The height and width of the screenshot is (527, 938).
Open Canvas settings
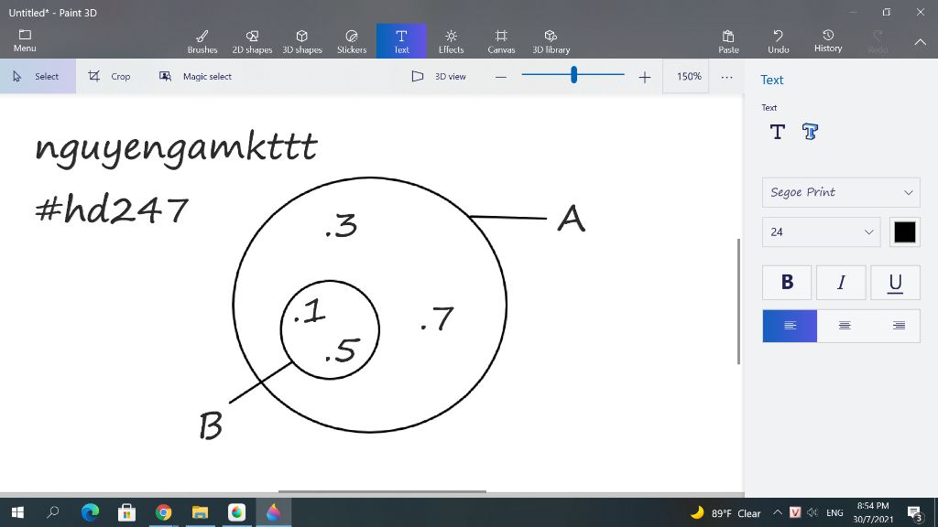[x=501, y=41]
